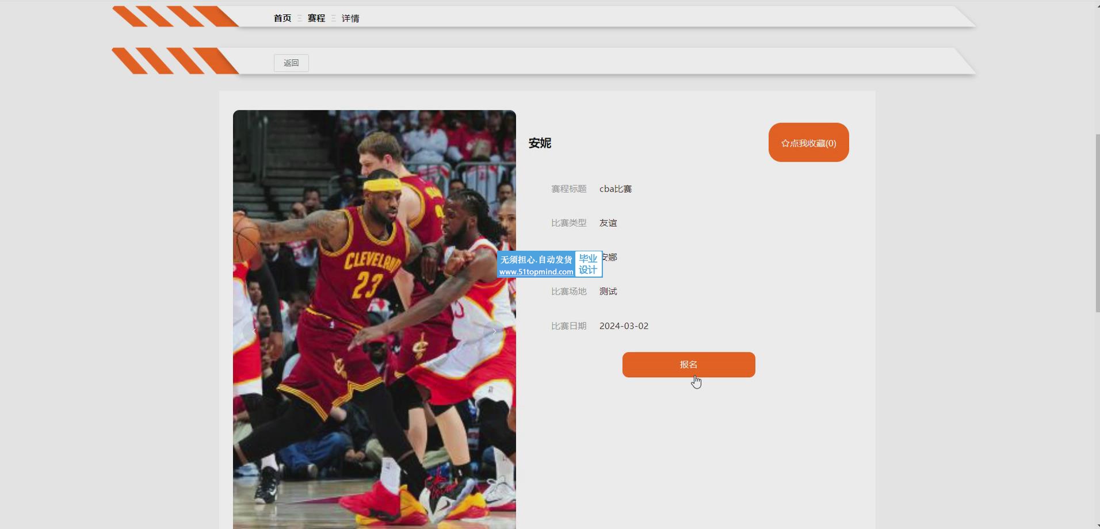Select the 详情 breadcrumb item

tap(350, 18)
